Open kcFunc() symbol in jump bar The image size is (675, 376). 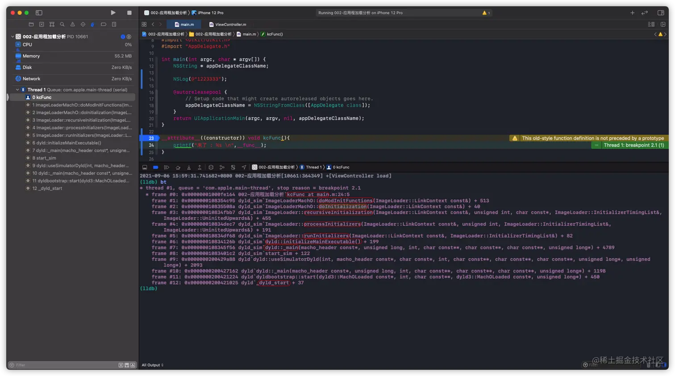pos(272,34)
